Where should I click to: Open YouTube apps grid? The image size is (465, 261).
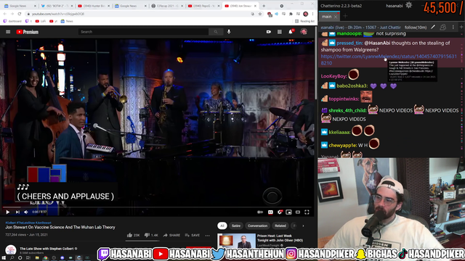pyautogui.click(x=280, y=32)
